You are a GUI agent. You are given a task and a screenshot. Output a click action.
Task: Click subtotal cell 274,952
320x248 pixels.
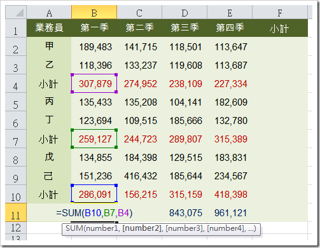pos(139,83)
